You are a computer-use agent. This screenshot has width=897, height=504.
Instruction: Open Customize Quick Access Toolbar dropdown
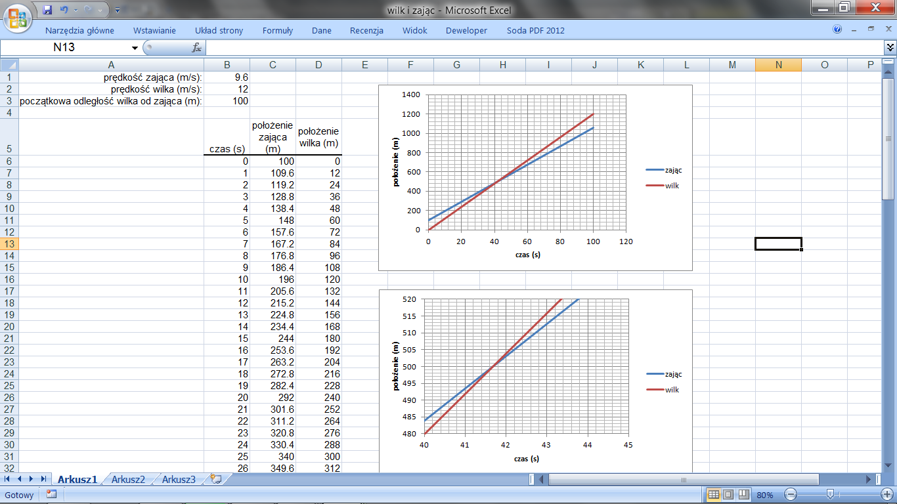tap(117, 10)
